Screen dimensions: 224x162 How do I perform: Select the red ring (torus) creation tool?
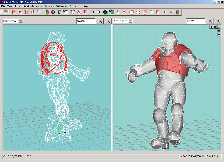145,12
